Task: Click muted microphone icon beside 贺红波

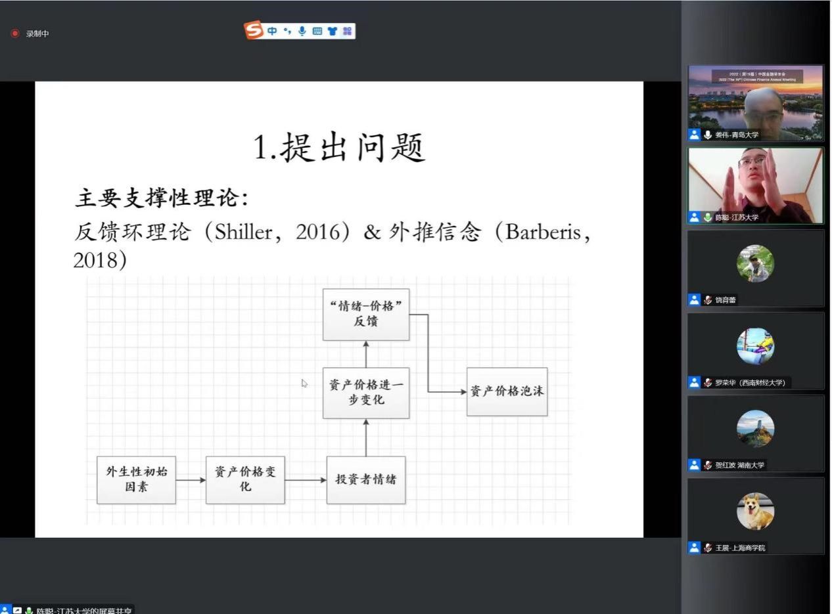Action: click(x=708, y=465)
